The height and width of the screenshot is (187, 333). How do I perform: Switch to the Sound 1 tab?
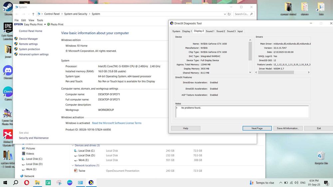tap(210, 31)
